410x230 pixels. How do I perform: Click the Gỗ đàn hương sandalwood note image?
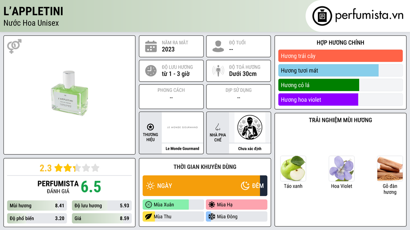(x=390, y=169)
